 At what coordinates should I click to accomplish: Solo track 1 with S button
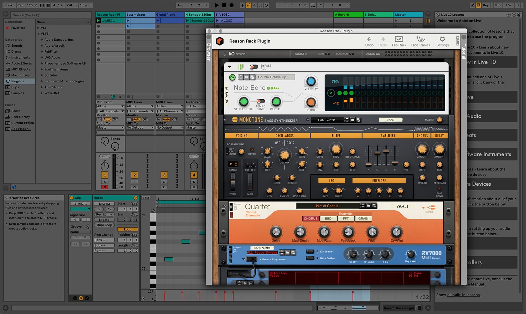105,182
